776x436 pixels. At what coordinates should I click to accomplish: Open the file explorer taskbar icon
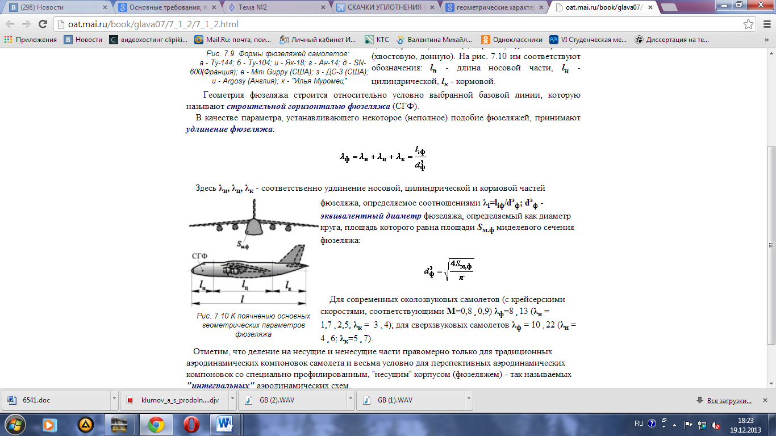coord(120,424)
